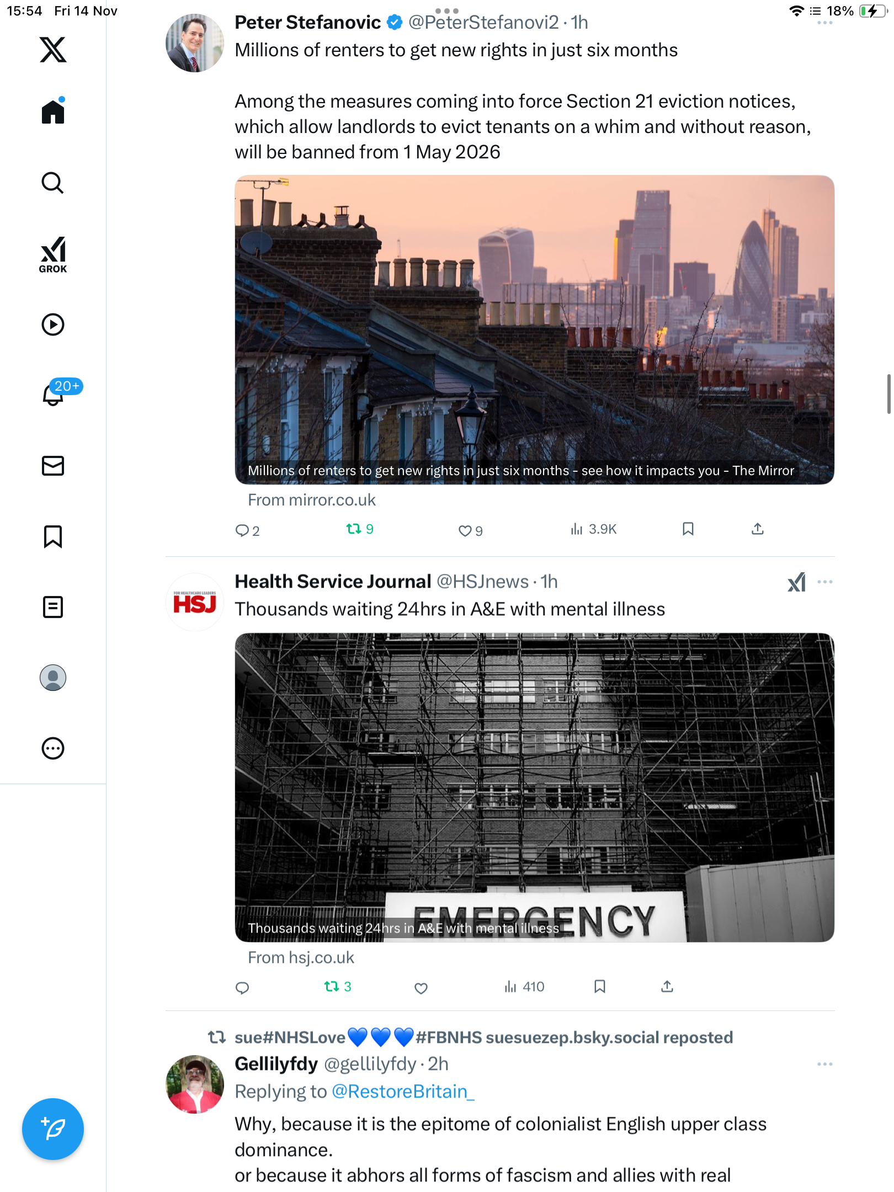This screenshot has width=894, height=1192.
Task: Open more options on HSJ post
Action: (x=825, y=582)
